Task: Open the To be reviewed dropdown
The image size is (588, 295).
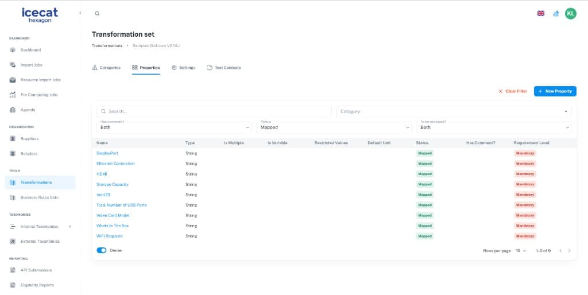Action: pos(494,127)
